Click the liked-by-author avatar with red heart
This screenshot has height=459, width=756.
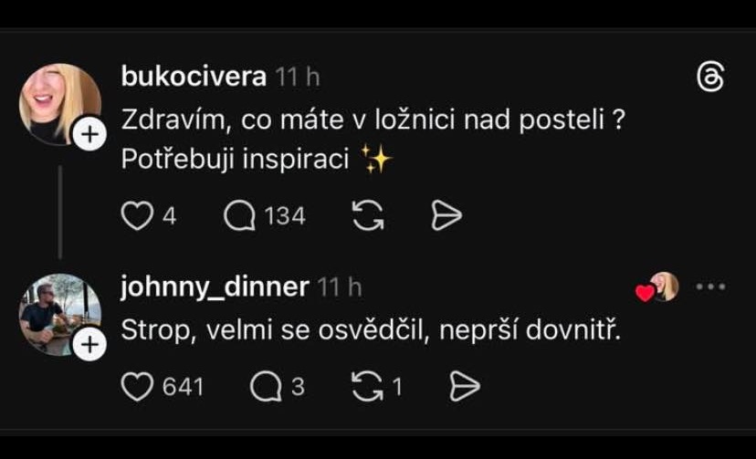(x=659, y=287)
